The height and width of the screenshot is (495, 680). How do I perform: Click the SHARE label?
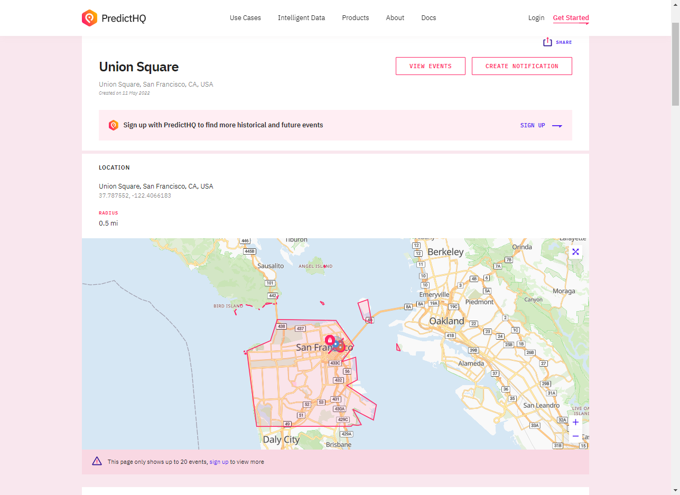564,42
